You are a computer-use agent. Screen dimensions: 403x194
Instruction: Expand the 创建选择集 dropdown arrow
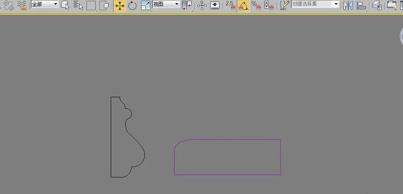coord(336,4)
